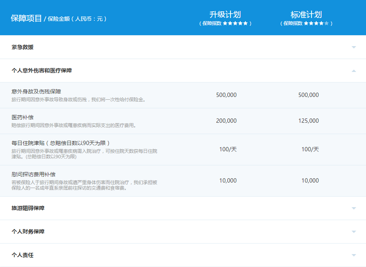This screenshot has height=267, width=366.
Task: Click the 200,000 医药补偿 amount
Action: (x=226, y=121)
